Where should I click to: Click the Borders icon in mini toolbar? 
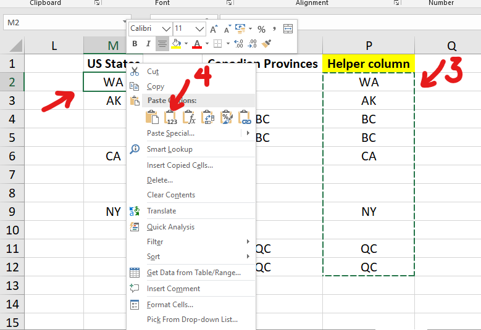coord(217,44)
